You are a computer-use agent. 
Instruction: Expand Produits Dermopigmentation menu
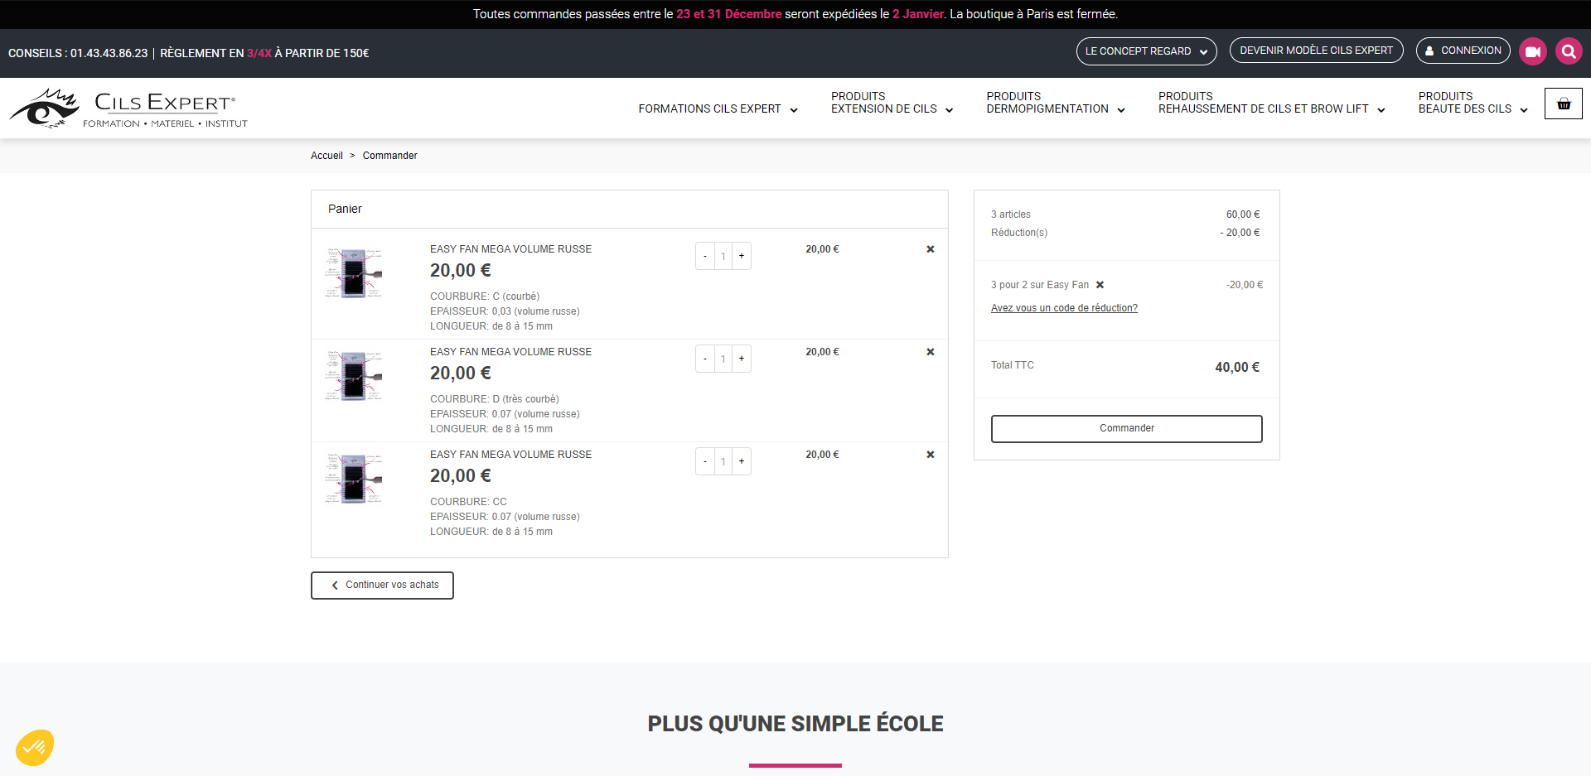click(1056, 103)
